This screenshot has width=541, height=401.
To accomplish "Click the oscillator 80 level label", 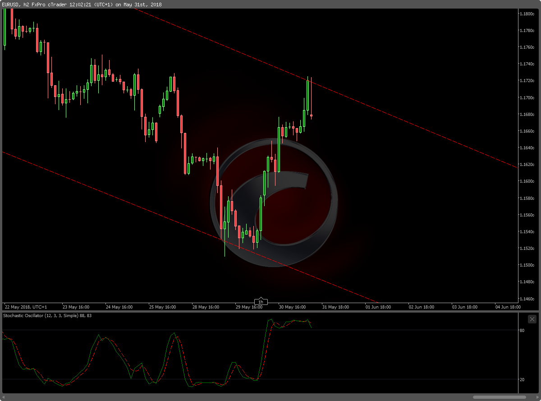I will pos(522,331).
